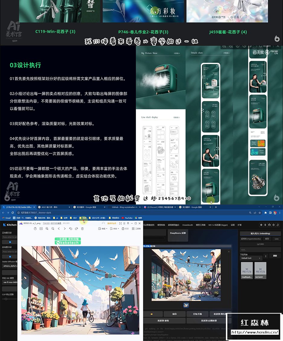Open the 工具箱 toolbox in image viewer
This screenshot has width=283, height=341.
tap(136, 228)
